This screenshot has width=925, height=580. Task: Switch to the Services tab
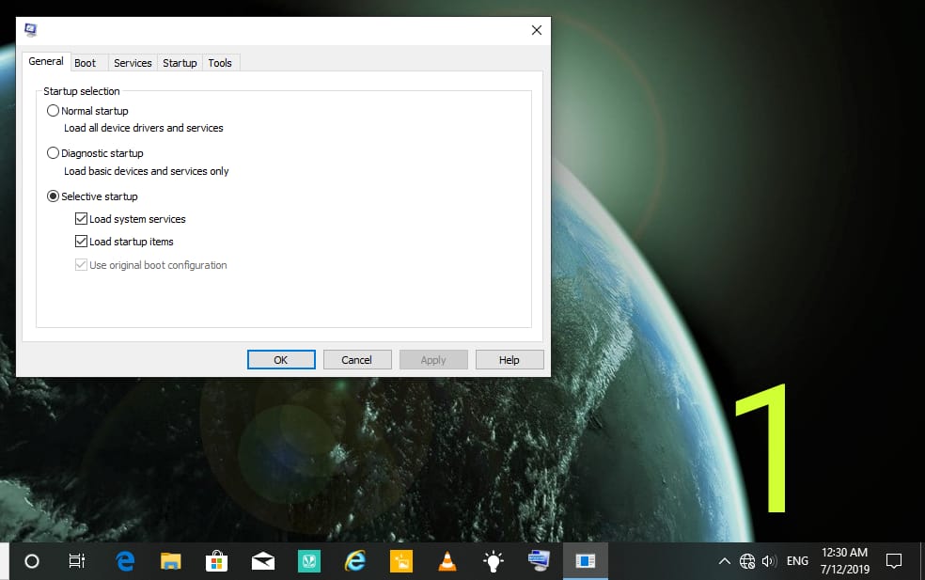133,63
